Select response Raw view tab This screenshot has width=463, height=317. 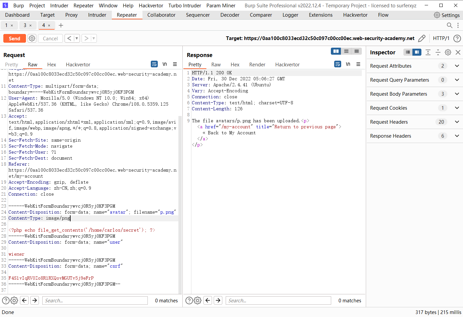[216, 64]
